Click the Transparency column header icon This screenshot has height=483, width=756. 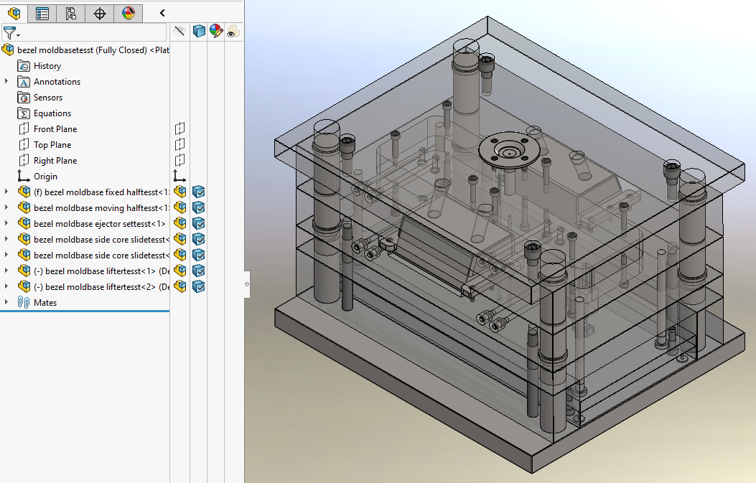233,32
